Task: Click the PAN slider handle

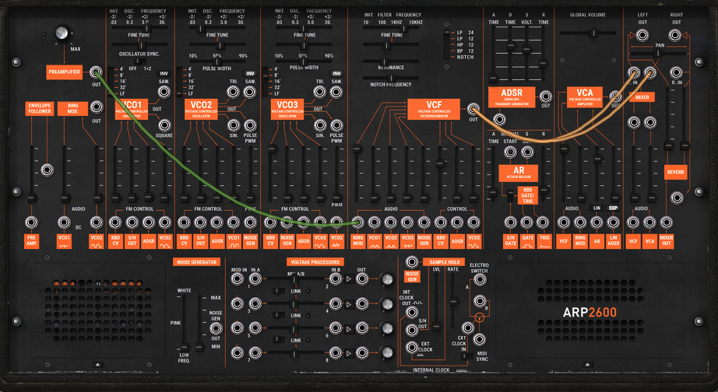Action: pyautogui.click(x=657, y=54)
